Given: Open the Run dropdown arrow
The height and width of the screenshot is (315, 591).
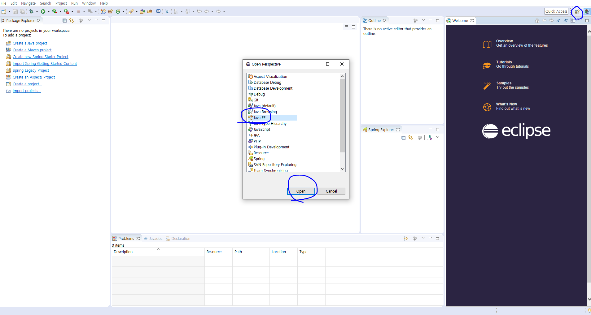Looking at the screenshot, I should 49,11.
